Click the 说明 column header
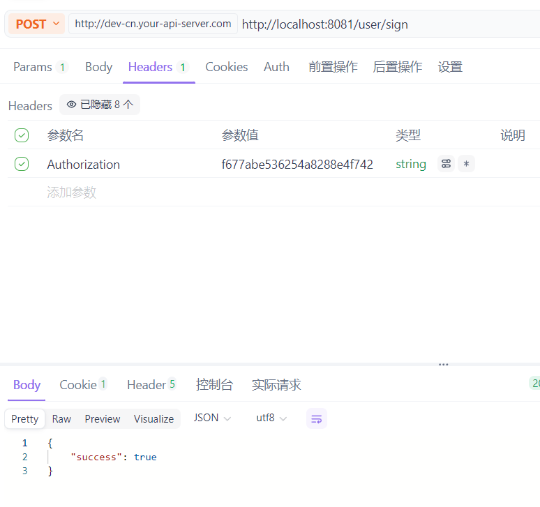 (x=513, y=135)
